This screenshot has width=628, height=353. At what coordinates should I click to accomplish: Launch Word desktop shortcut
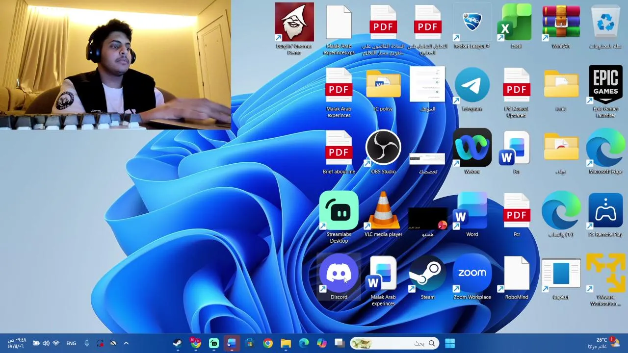click(471, 215)
